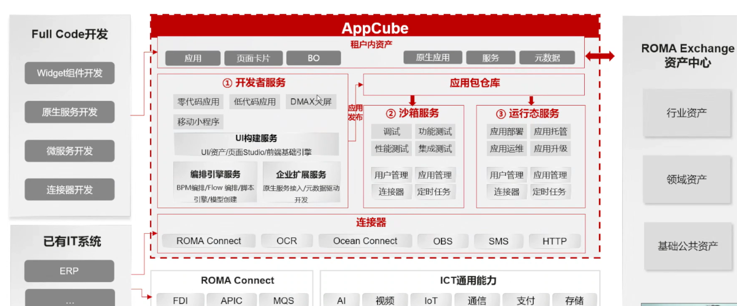This screenshot has width=737, height=306.
Task: Select the 应用 tenant asset box
Action: (x=193, y=58)
